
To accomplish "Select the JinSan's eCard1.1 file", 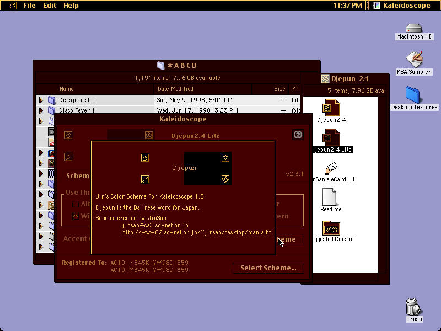I will pyautogui.click(x=331, y=168).
